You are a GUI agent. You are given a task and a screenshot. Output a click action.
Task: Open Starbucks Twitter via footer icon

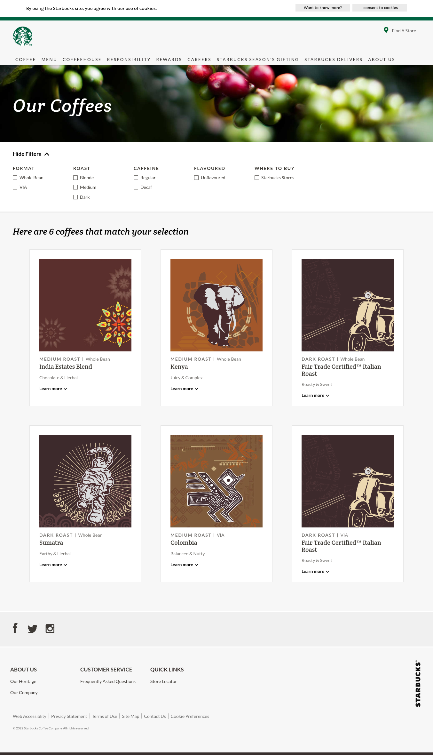[32, 628]
